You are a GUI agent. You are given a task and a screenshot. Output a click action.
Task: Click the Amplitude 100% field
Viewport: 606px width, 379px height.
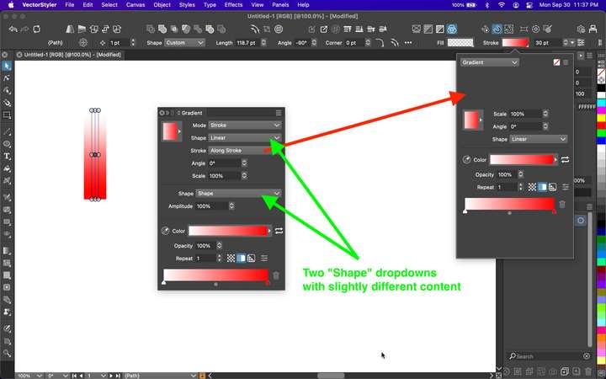(x=212, y=206)
